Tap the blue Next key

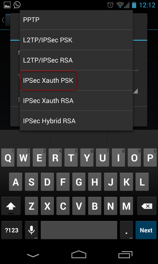(146, 230)
